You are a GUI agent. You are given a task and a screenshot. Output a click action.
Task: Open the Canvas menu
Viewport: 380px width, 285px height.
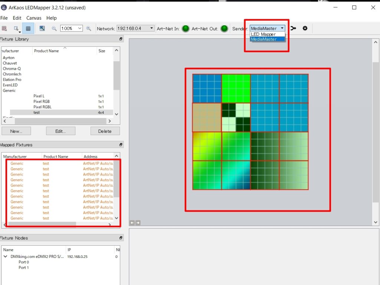34,18
